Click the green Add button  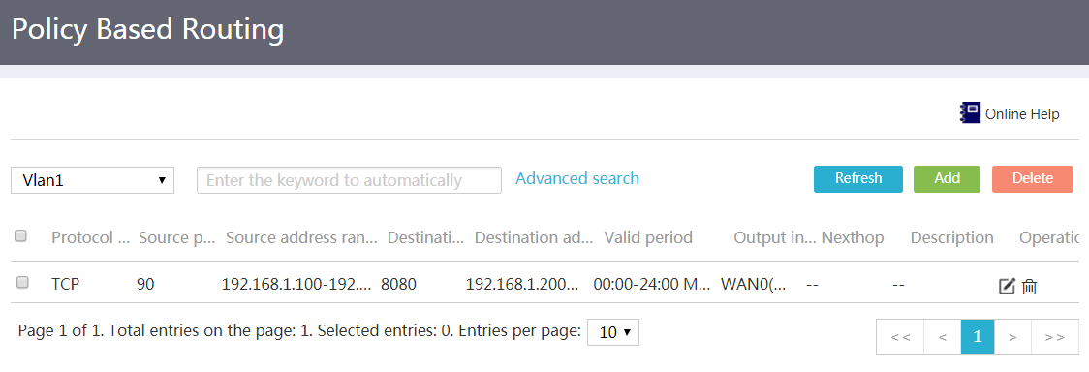click(947, 179)
